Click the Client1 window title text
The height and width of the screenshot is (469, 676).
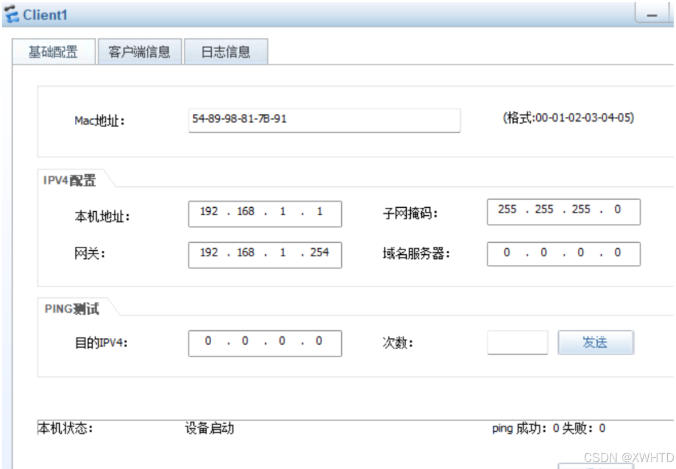[45, 15]
